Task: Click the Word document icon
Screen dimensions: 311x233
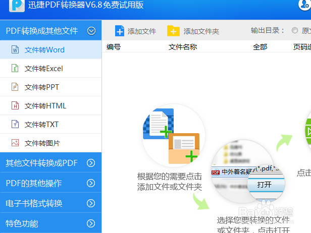Action: point(15,49)
